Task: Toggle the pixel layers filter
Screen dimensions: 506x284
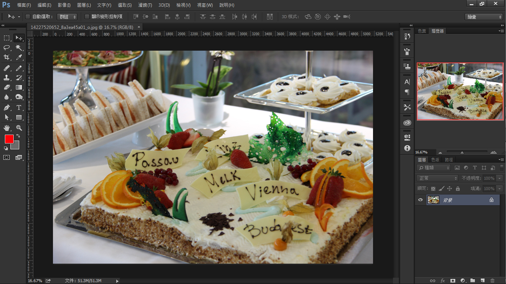Action: point(457,168)
